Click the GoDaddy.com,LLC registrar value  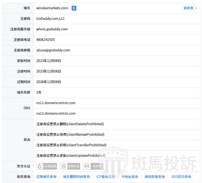point(51,19)
